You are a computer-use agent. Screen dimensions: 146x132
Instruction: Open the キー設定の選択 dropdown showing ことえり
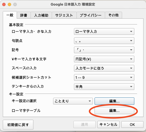pos(73,101)
